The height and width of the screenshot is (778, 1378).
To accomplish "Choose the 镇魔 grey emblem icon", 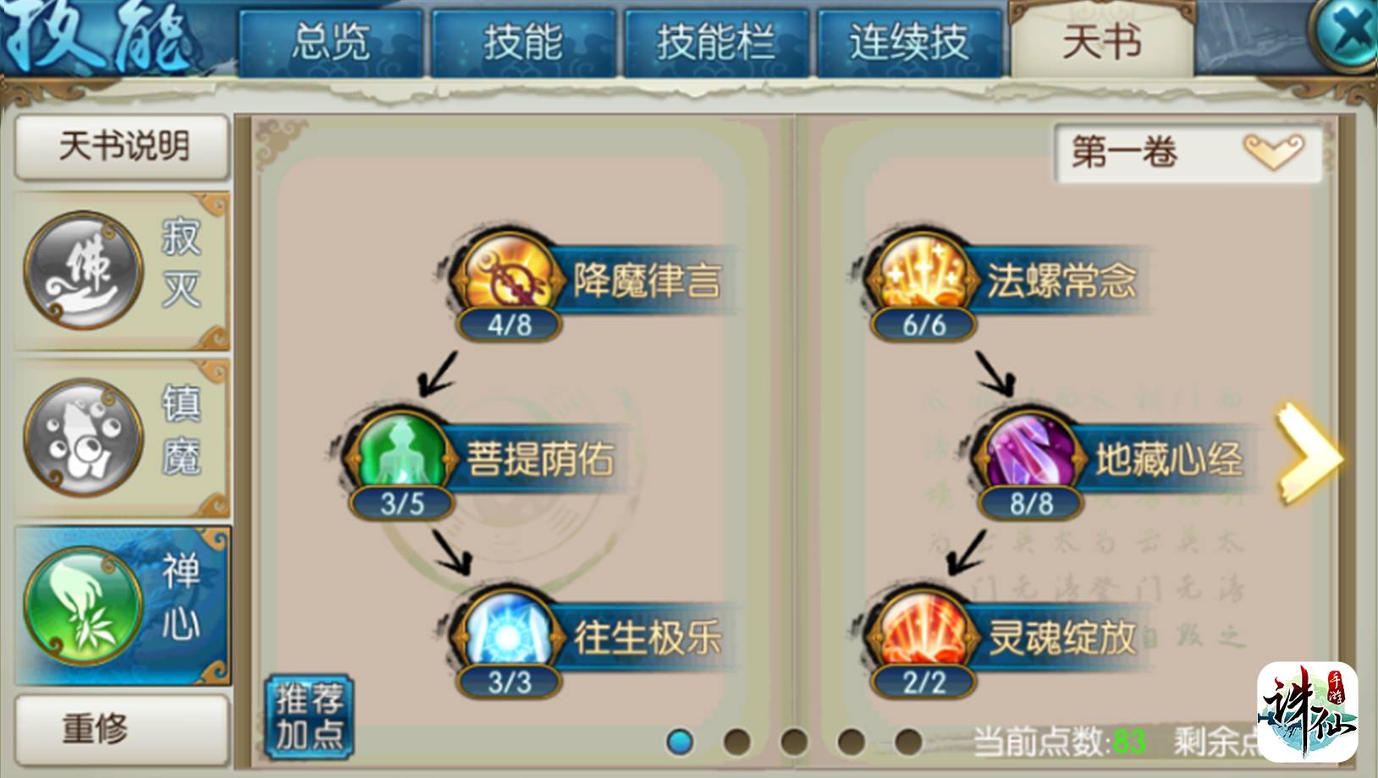I will click(83, 437).
